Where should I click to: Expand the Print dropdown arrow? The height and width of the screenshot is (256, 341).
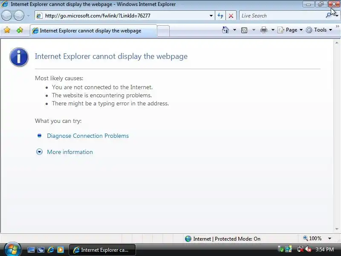coord(273,30)
